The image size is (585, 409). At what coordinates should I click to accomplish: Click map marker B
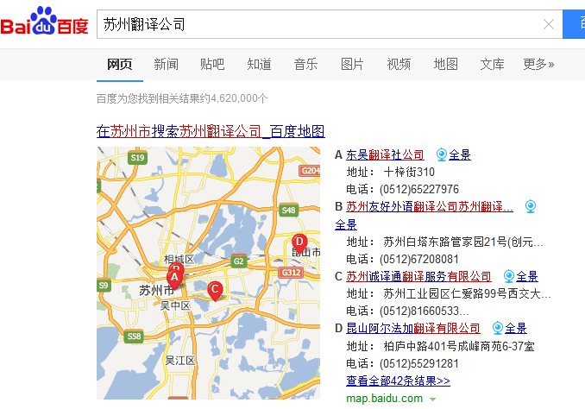[x=177, y=267]
